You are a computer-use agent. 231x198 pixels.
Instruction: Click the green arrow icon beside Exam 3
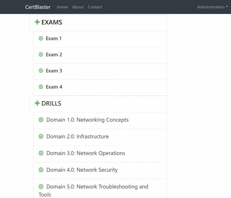tap(41, 71)
